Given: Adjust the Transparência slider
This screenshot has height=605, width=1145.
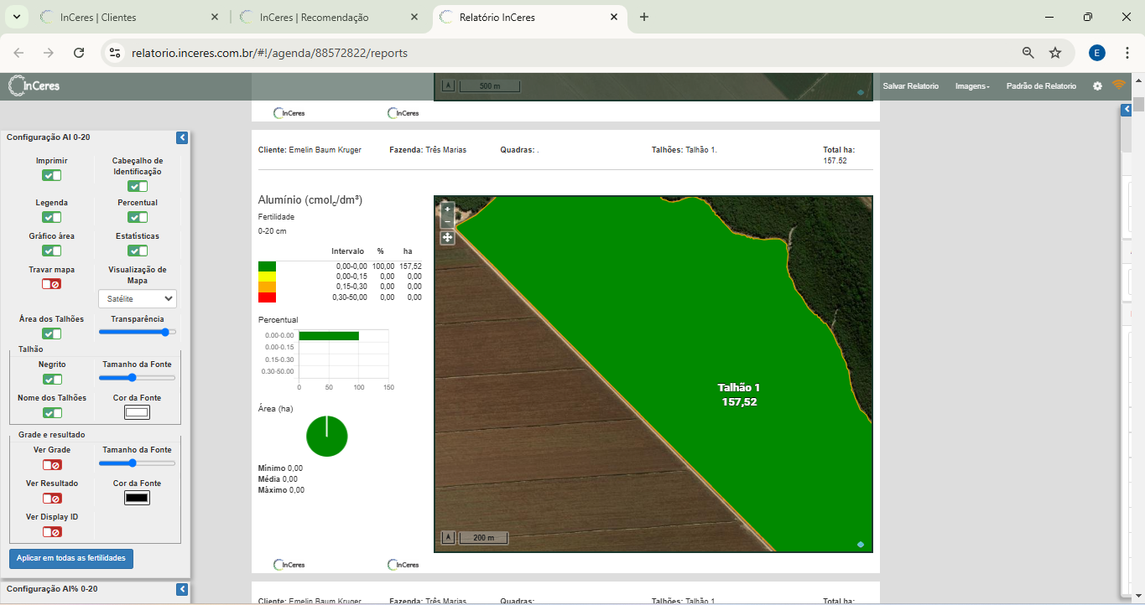Looking at the screenshot, I should [138, 332].
